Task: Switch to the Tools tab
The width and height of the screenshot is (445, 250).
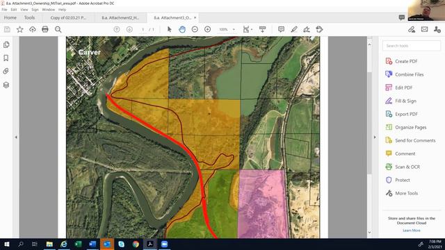Action: (x=29, y=17)
